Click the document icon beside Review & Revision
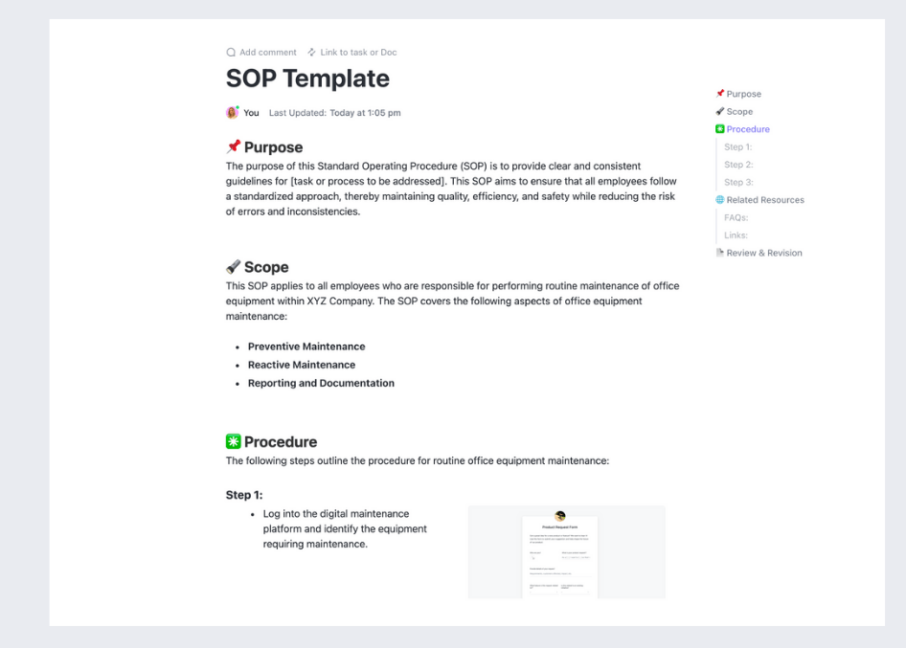This screenshot has width=906, height=648. [719, 253]
